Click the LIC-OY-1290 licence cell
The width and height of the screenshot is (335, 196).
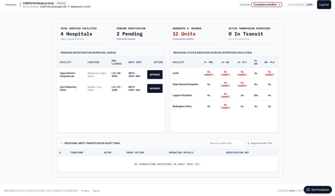coord(116,88)
